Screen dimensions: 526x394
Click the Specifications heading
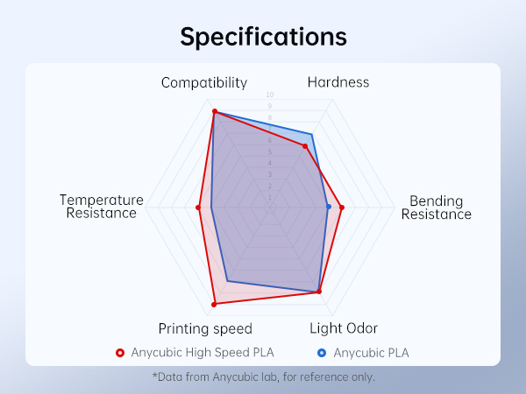click(x=263, y=37)
